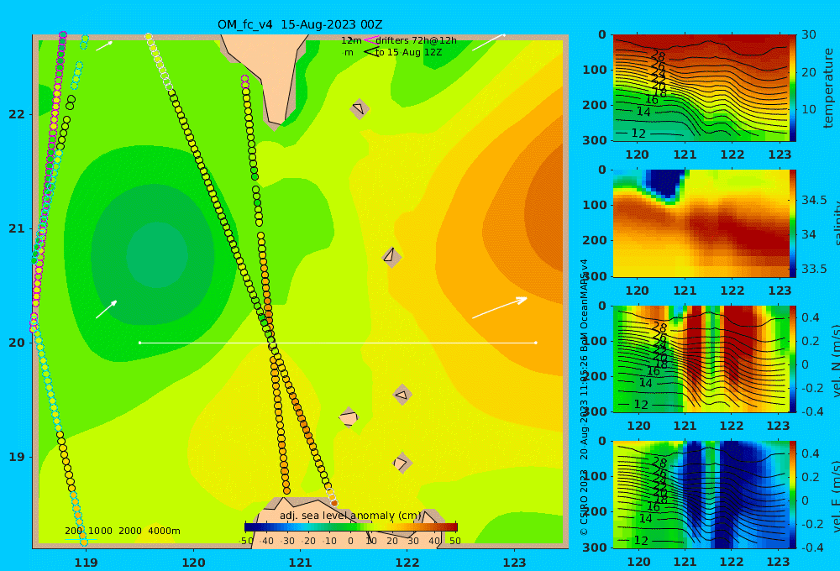This screenshot has height=571, width=840.
Task: Click the sea level anomaly colorbar
Action: click(x=351, y=527)
